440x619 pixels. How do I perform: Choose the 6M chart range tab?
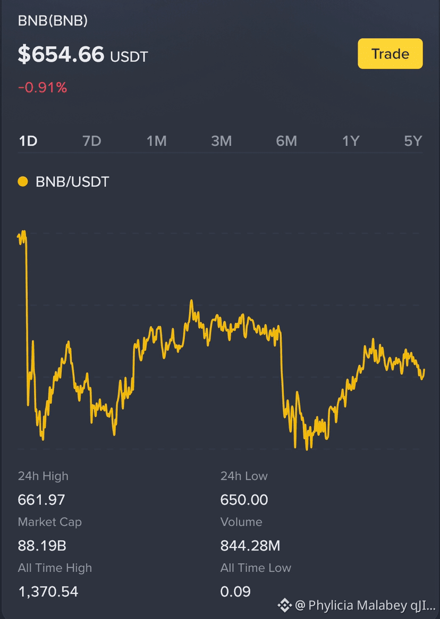click(286, 141)
